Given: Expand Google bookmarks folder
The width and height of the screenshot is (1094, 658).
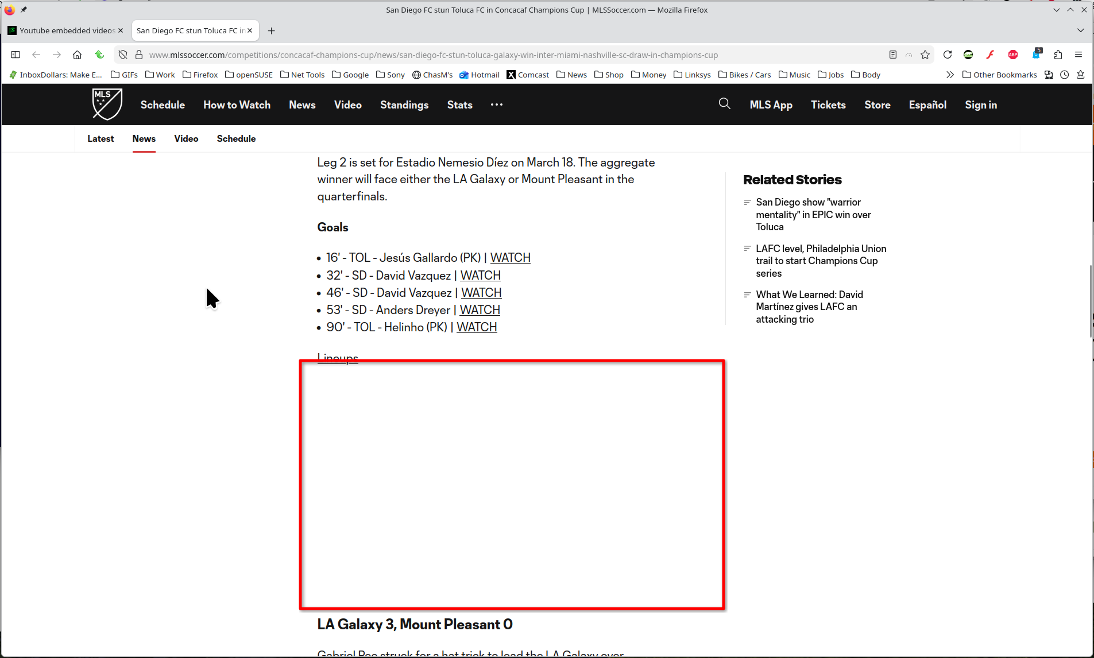Looking at the screenshot, I should coord(350,75).
